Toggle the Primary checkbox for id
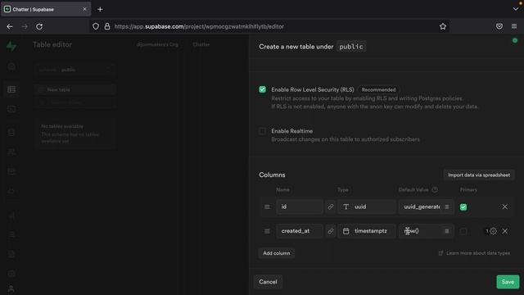Image resolution: width=524 pixels, height=295 pixels. click(463, 207)
